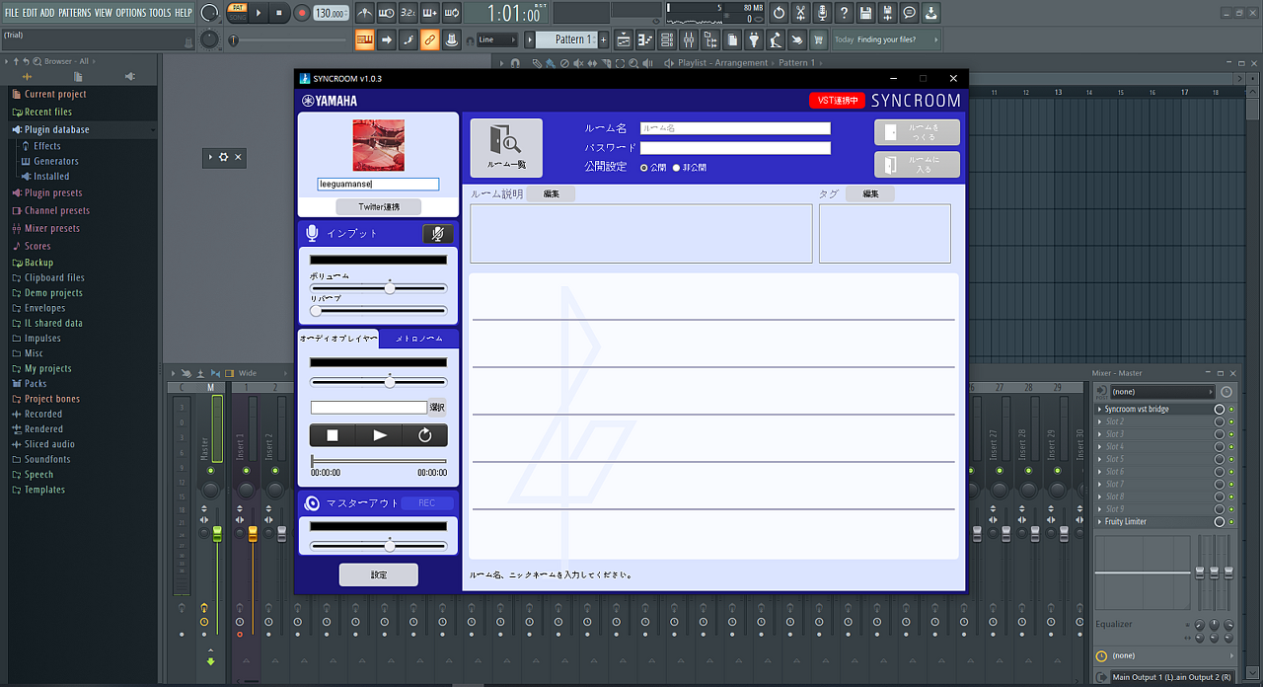Stop the SYNCROOM audio player

pyautogui.click(x=333, y=435)
